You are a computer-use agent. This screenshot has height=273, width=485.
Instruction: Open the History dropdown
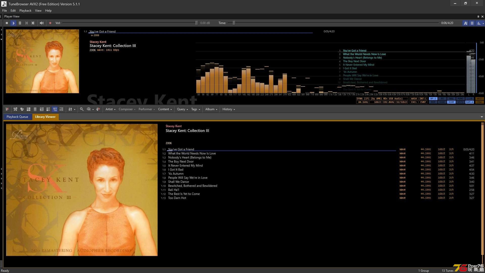point(229,109)
